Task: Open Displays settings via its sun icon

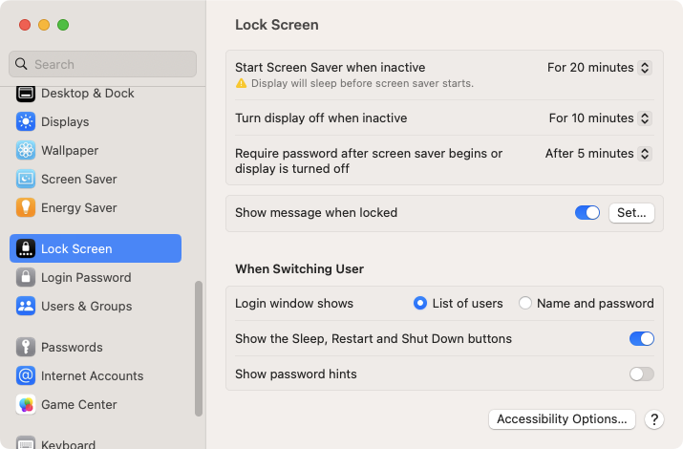Action: tap(26, 121)
